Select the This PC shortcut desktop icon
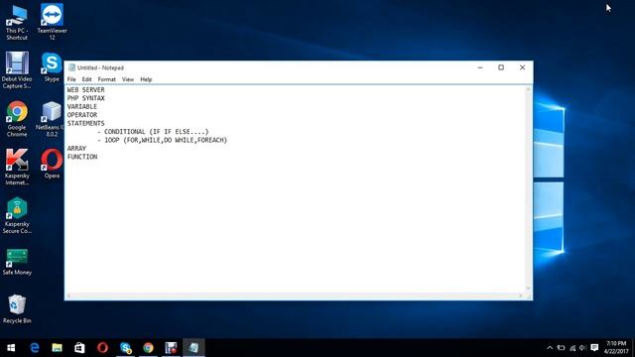 [17, 22]
